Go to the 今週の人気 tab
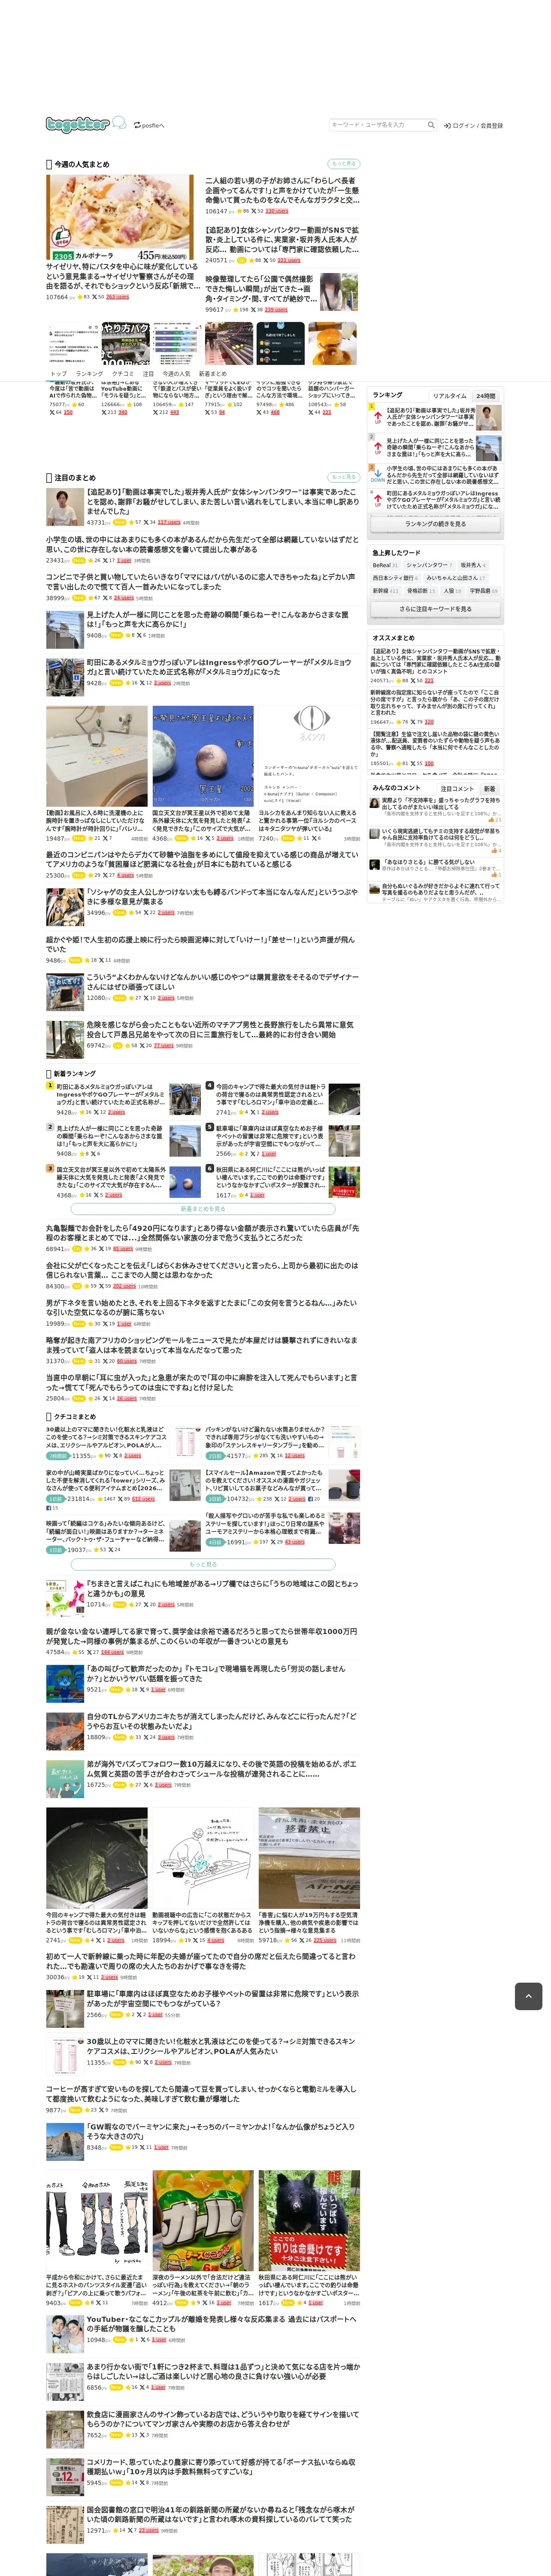 tap(177, 374)
